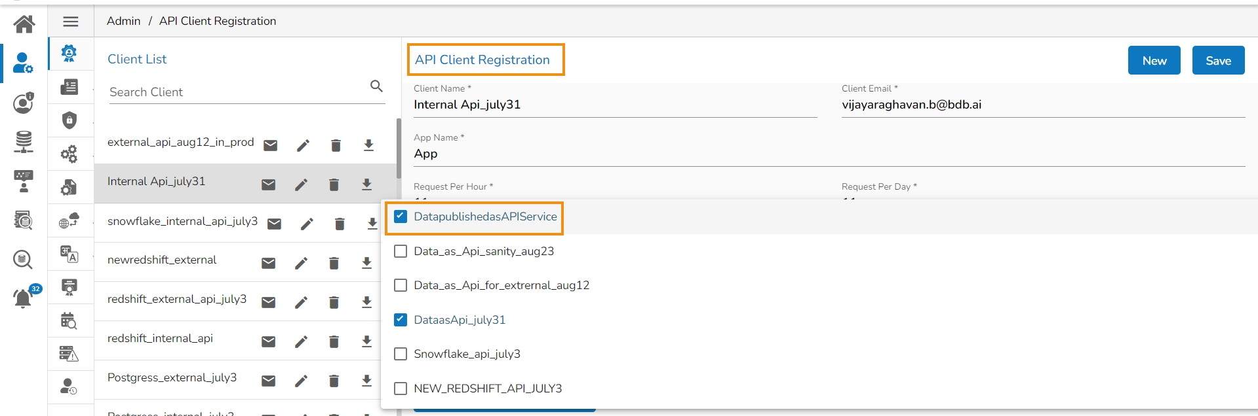Click the New button

point(1154,61)
